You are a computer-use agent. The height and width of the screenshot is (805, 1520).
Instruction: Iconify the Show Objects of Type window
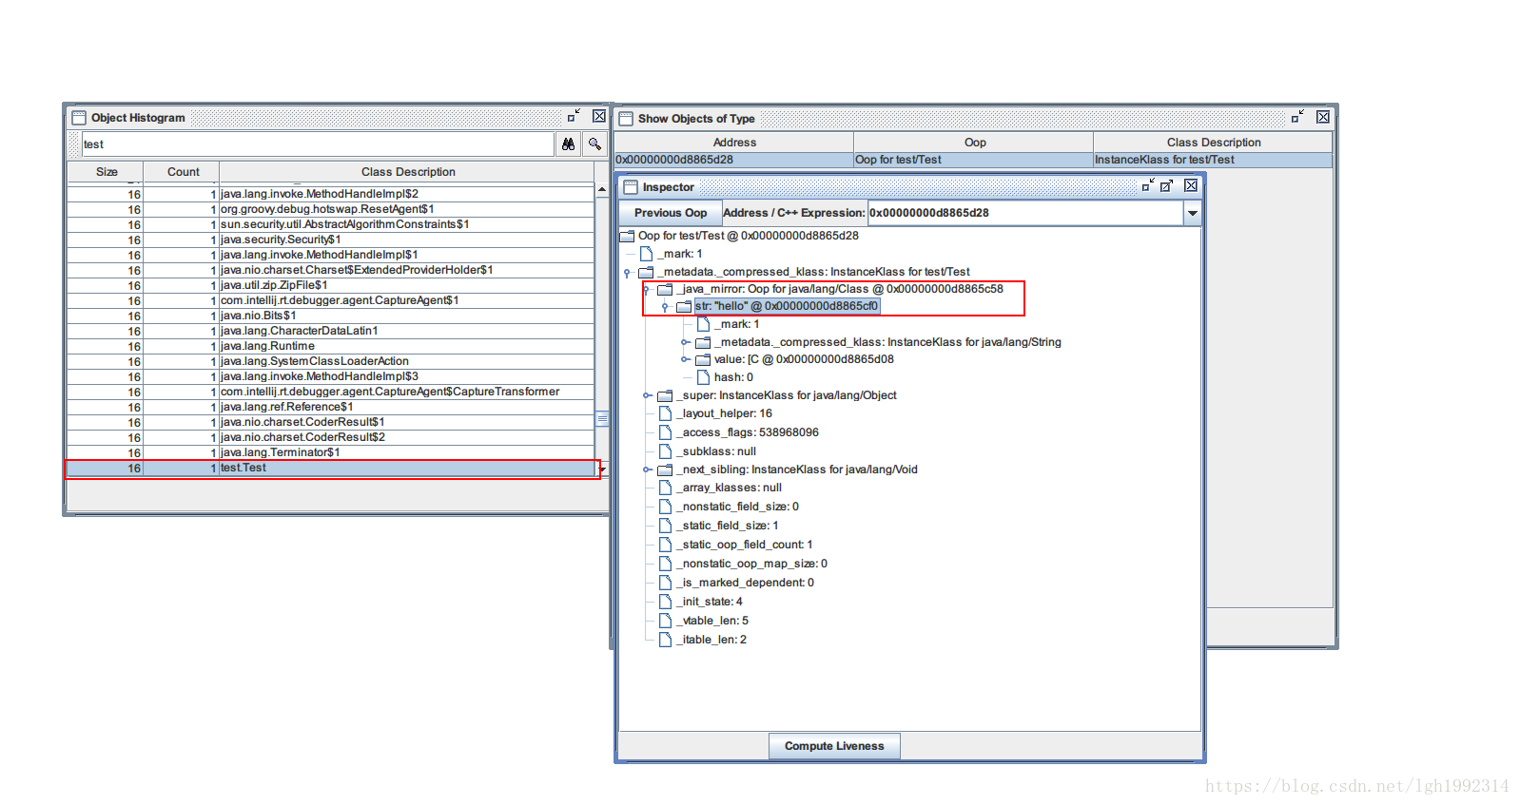(x=1297, y=117)
